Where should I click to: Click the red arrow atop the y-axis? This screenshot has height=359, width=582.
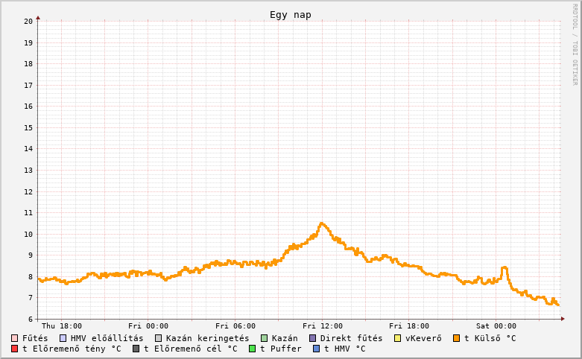tap(38, 17)
